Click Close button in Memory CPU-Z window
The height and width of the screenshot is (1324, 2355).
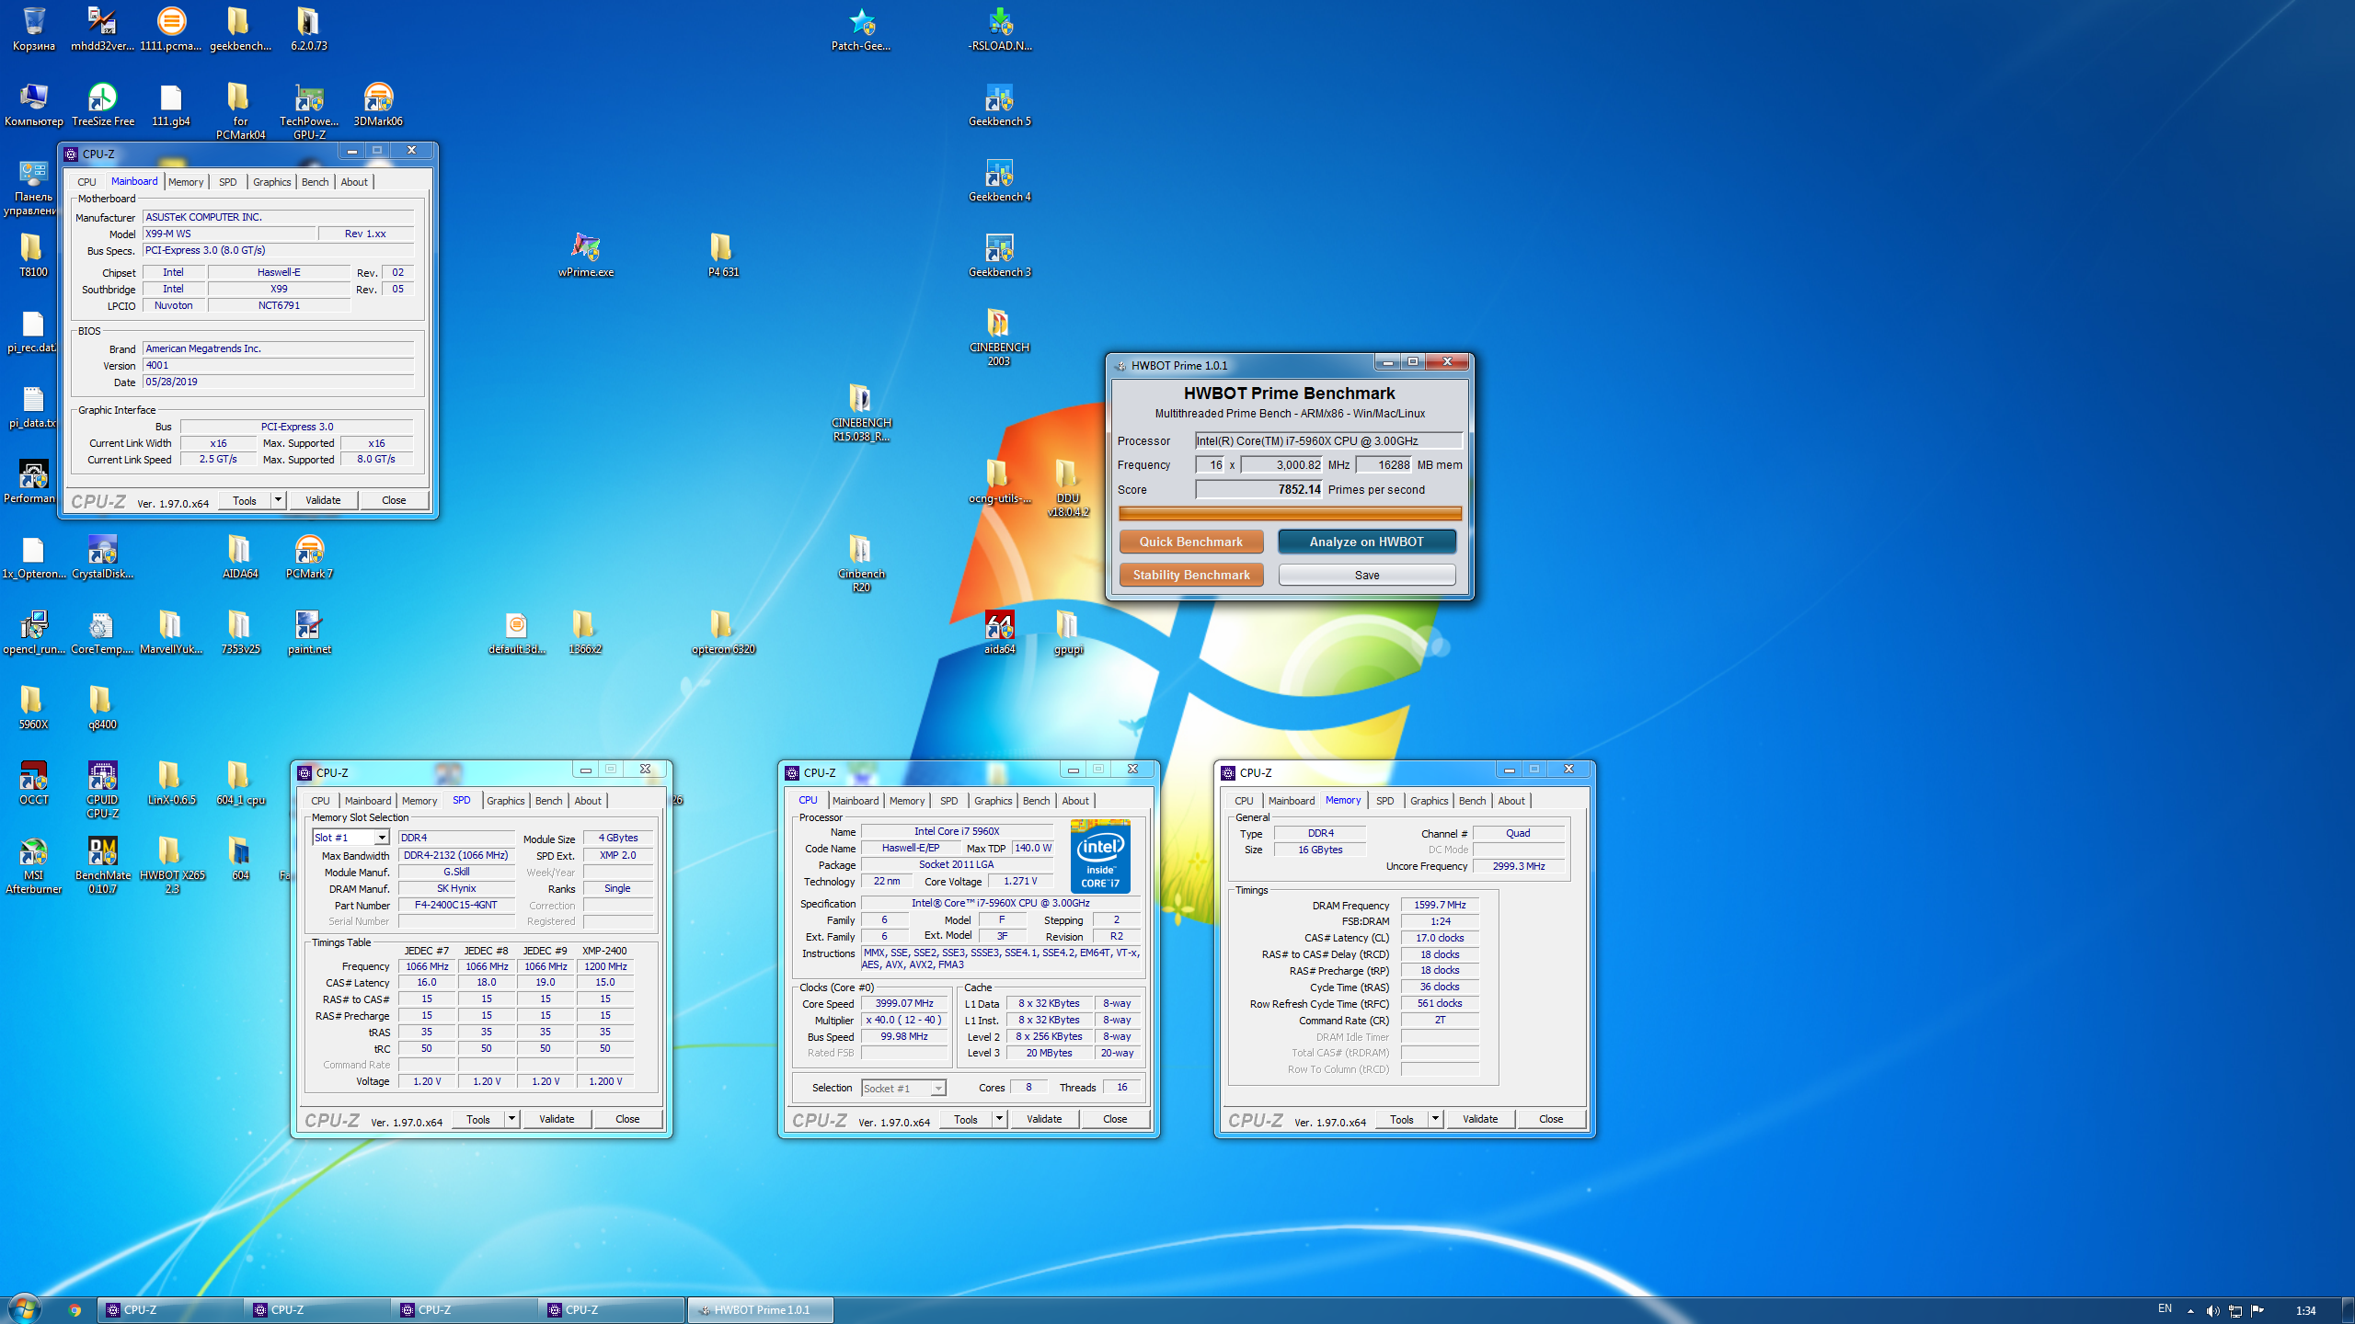1551,1119
